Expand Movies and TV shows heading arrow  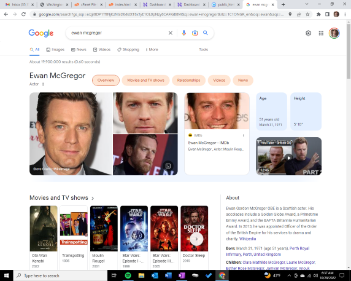(93, 198)
